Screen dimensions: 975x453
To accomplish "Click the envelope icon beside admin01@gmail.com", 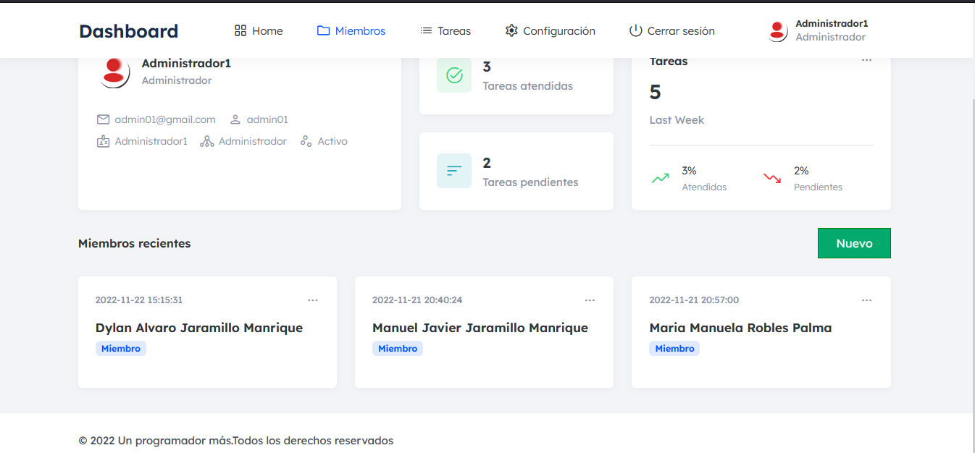I will 103,119.
